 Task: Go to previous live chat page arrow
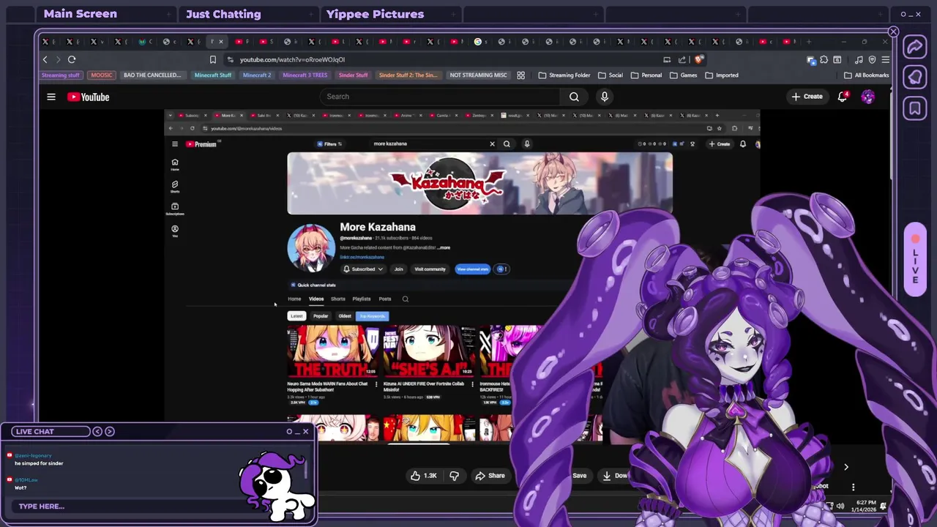tap(97, 431)
